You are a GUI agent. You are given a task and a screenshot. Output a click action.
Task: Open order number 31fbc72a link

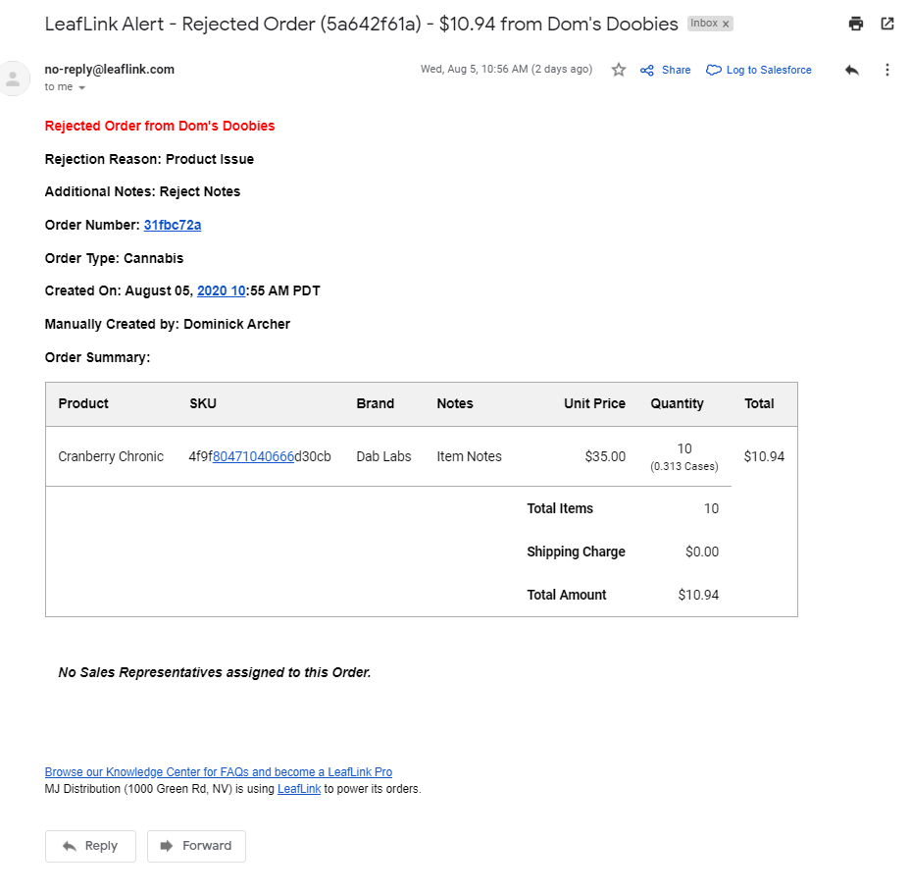(173, 225)
